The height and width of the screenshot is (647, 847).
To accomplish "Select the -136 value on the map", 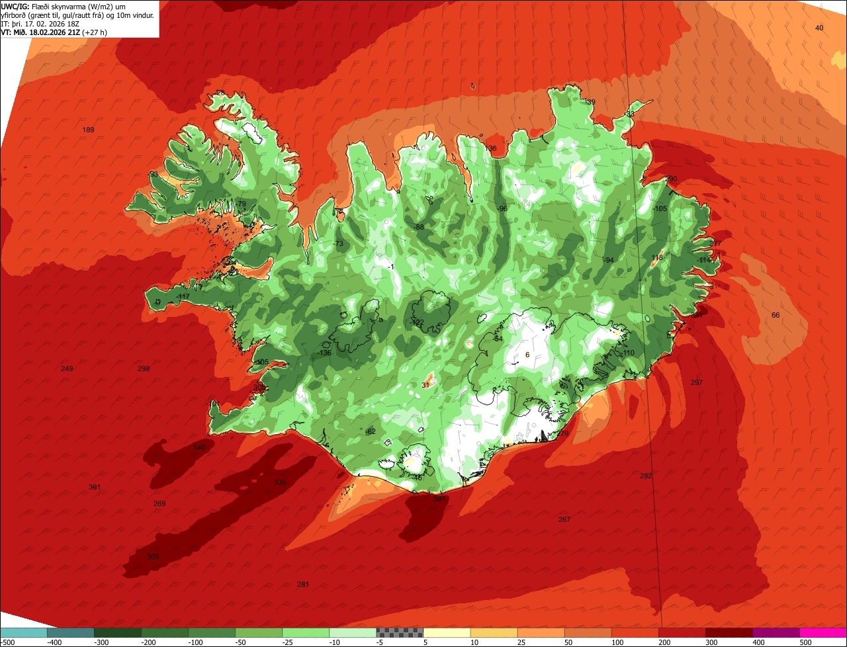I will [324, 353].
